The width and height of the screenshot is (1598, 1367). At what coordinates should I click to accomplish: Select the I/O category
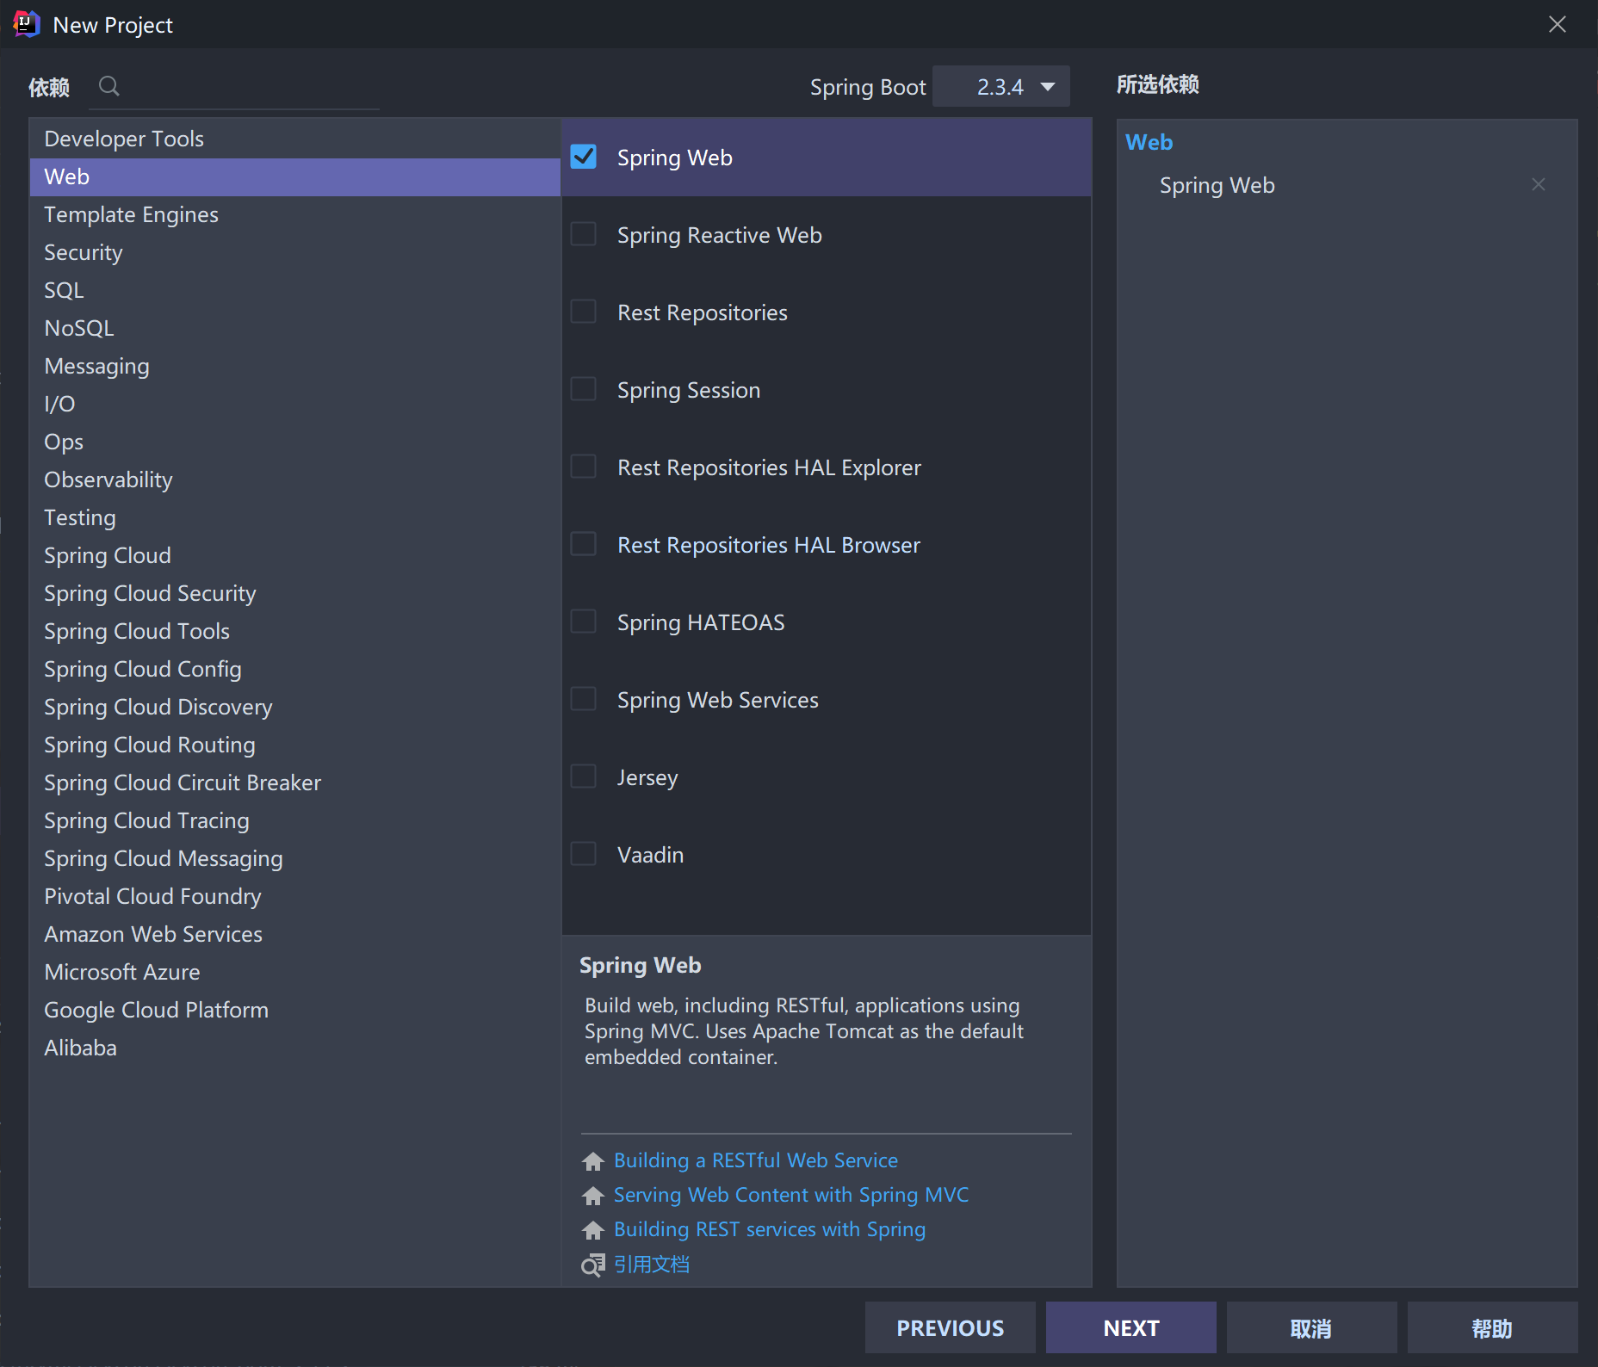(x=294, y=404)
